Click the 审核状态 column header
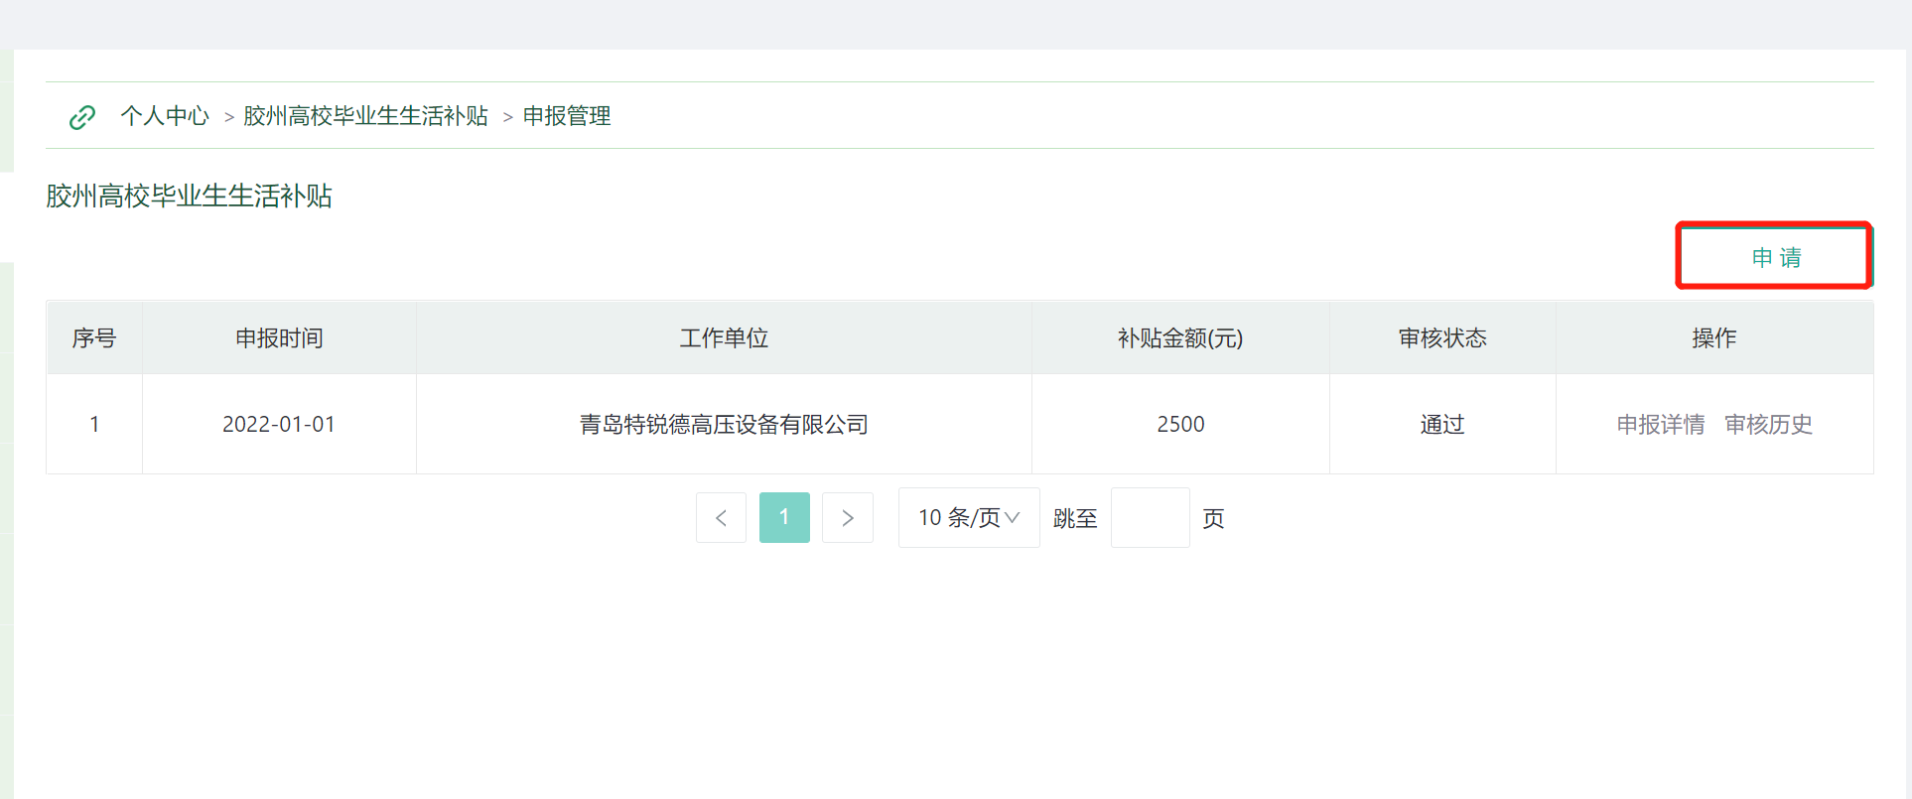This screenshot has height=799, width=1912. (1442, 338)
